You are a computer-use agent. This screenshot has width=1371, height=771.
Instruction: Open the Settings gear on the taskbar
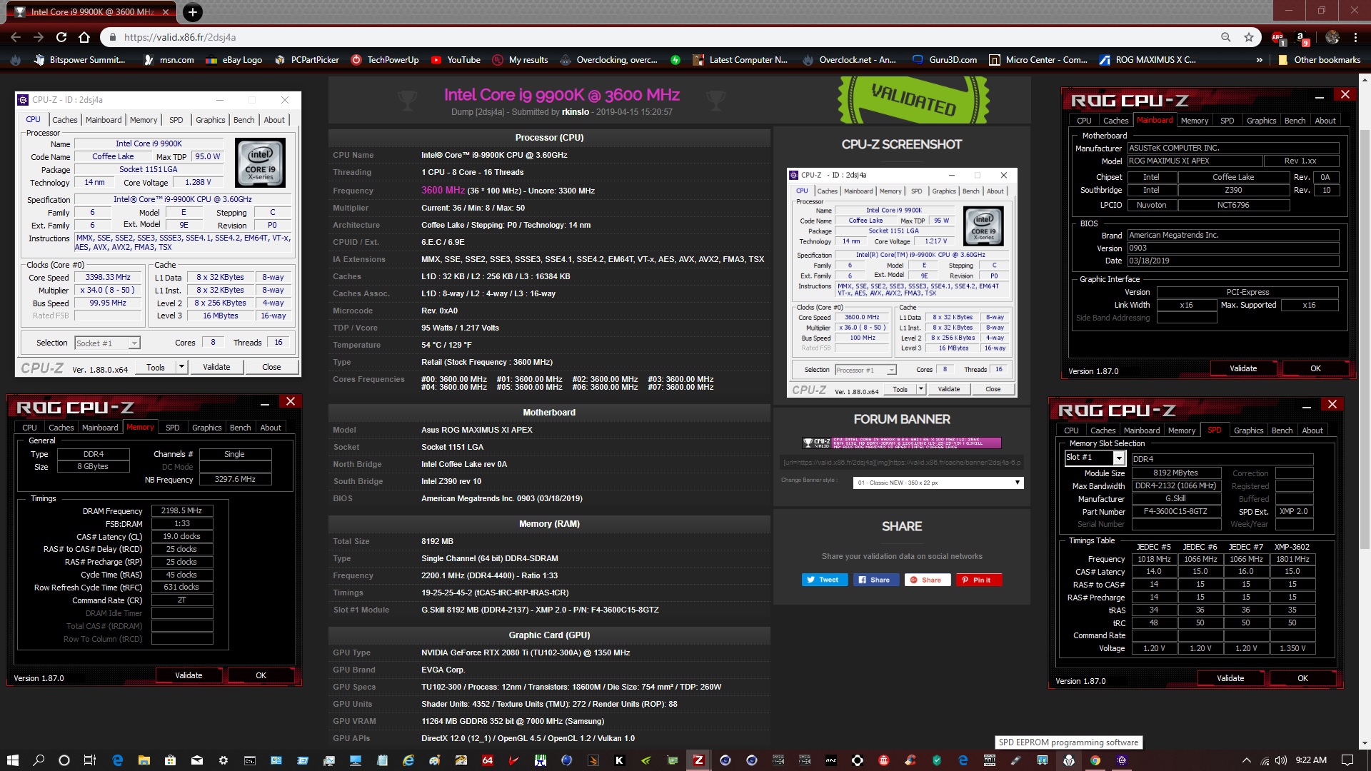coord(223,760)
